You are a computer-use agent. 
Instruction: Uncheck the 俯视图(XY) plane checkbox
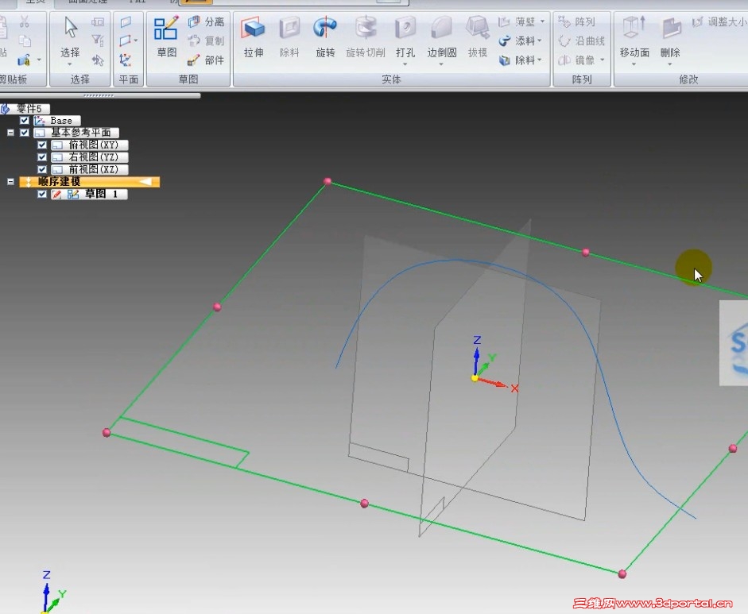point(42,145)
